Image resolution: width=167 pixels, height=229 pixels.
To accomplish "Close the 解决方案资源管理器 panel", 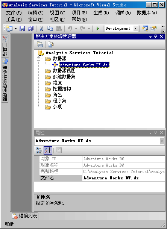I will pos(161,36).
